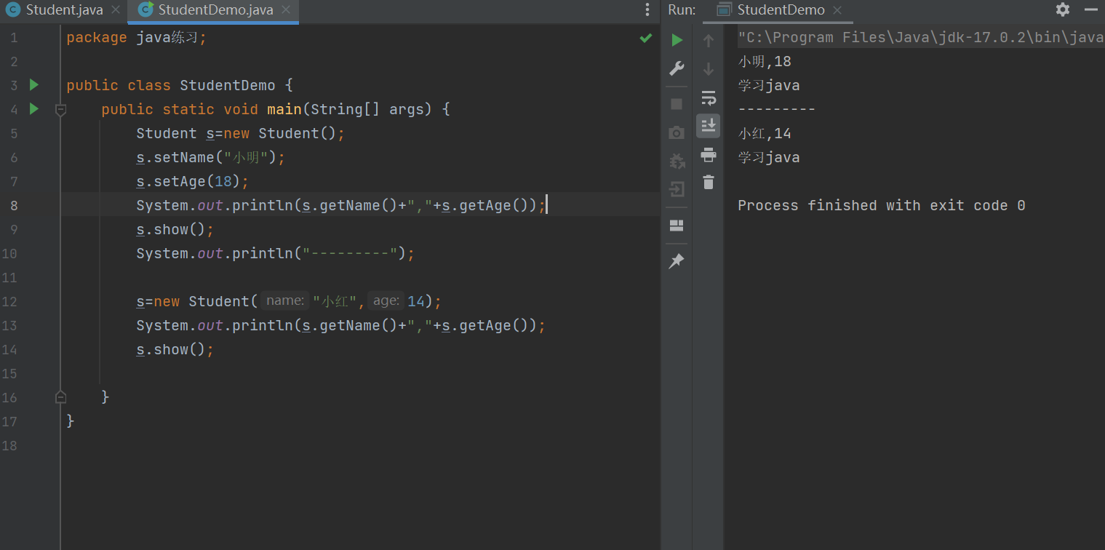Click "Process finished with exit code 0"
This screenshot has height=550, width=1105.
click(882, 205)
